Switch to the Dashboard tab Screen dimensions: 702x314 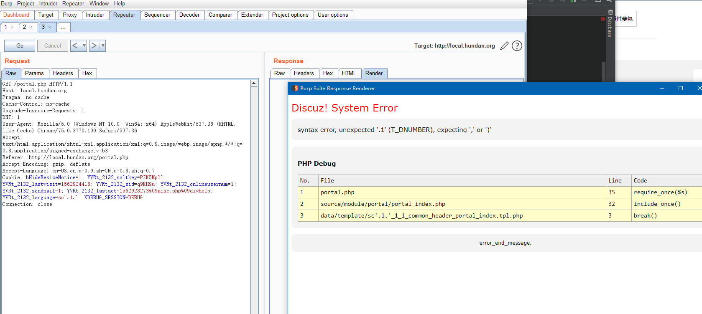16,15
